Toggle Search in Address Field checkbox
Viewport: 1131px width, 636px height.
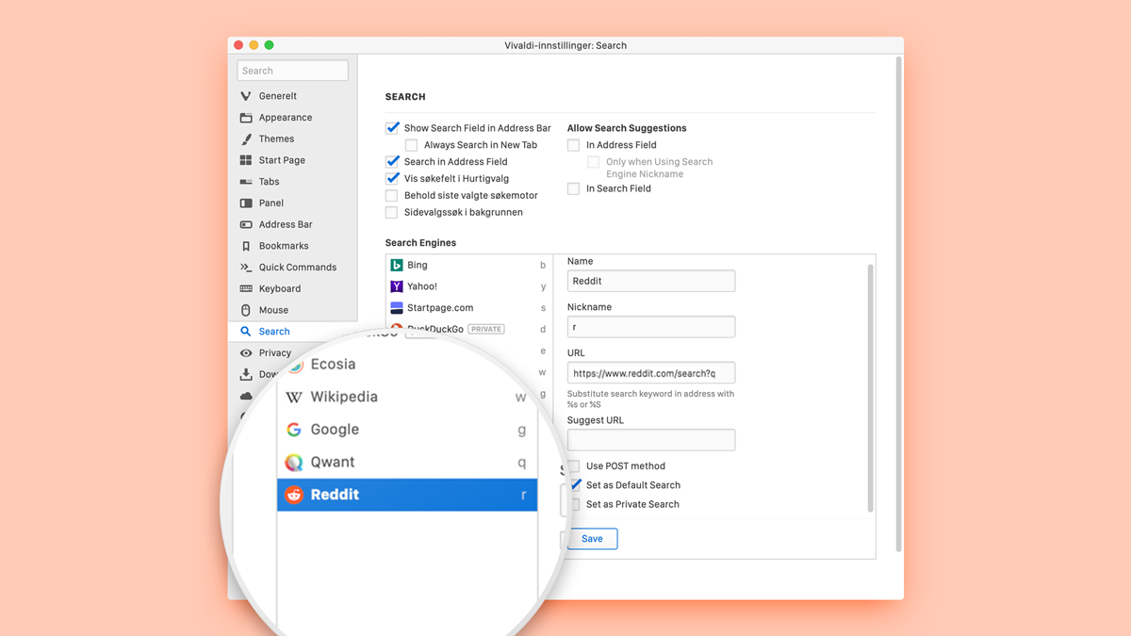point(392,162)
